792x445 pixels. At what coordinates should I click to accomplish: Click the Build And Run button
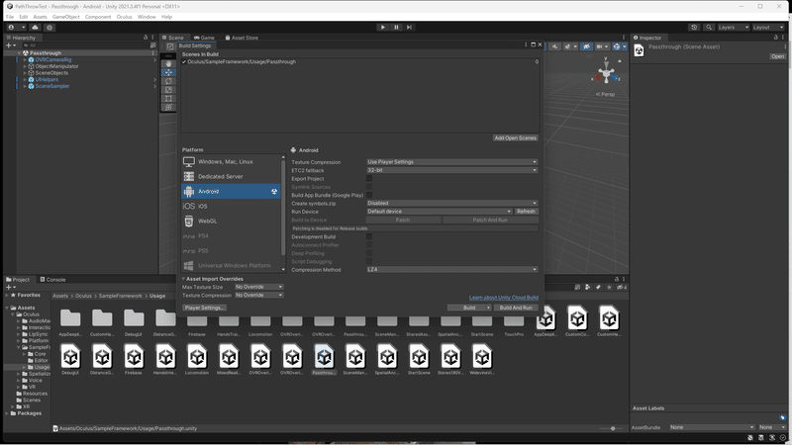(x=516, y=308)
